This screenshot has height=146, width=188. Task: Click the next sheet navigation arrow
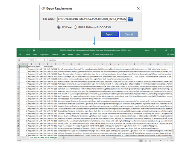pyautogui.click(x=23, y=138)
